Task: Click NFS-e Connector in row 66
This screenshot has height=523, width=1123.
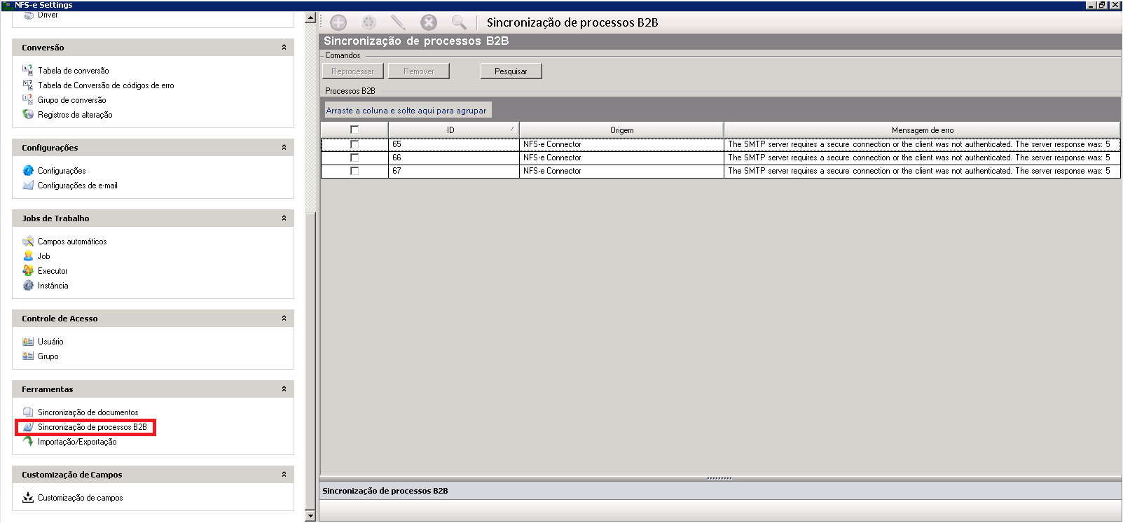Action: [x=552, y=158]
